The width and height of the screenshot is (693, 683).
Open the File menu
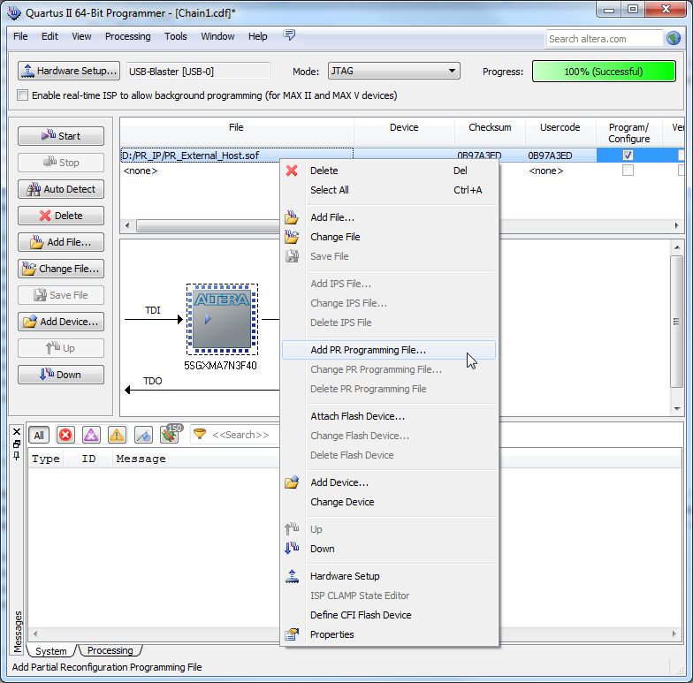click(x=20, y=36)
